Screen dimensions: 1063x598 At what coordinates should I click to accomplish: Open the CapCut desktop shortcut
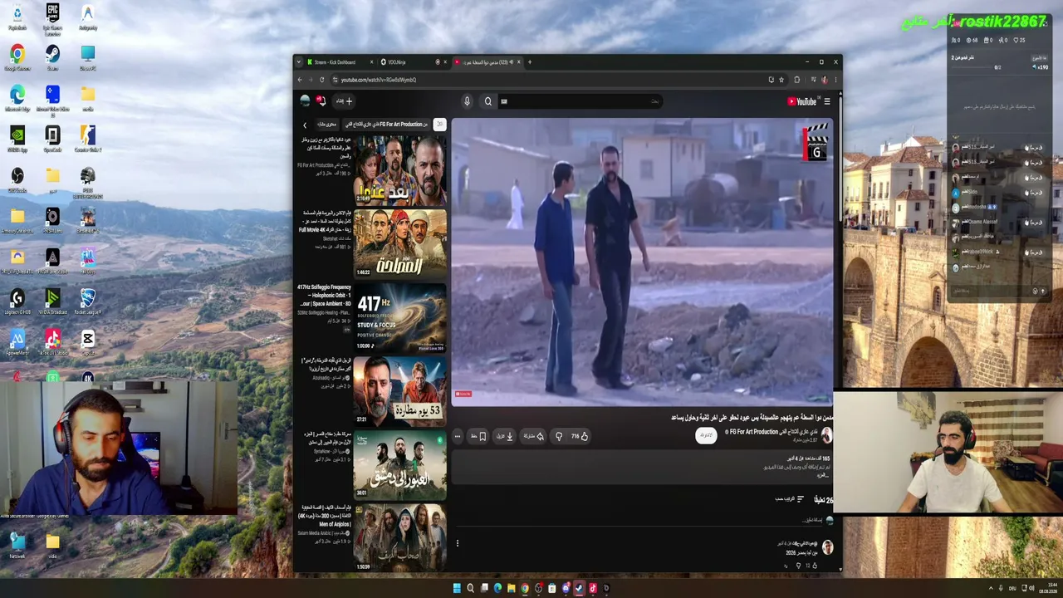click(88, 341)
